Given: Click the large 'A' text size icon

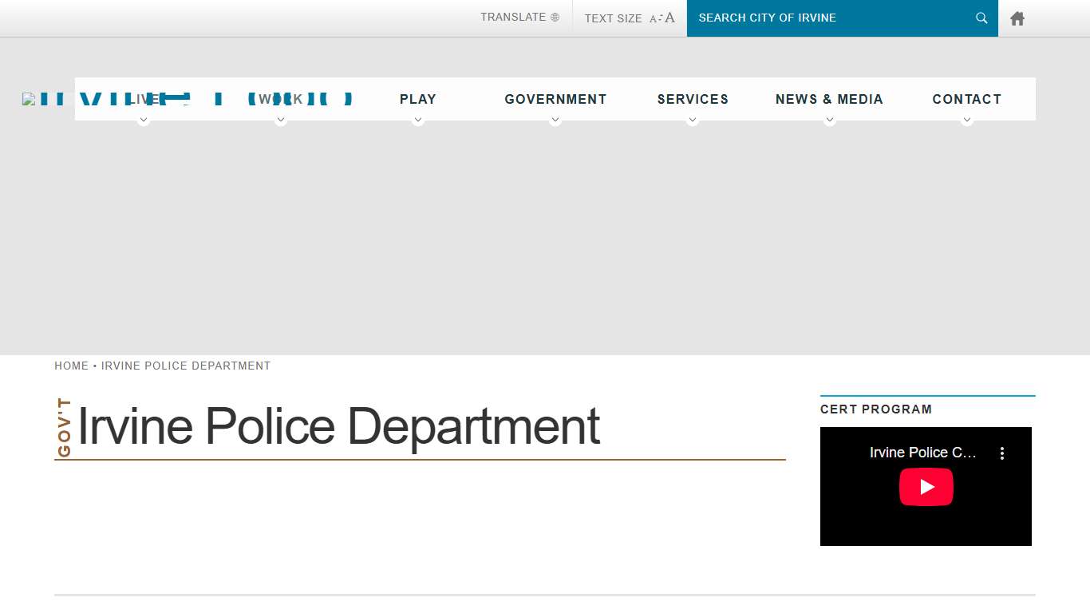Looking at the screenshot, I should coord(669,17).
